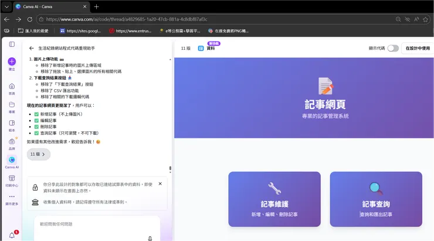Open a new browser tab

[96, 6]
